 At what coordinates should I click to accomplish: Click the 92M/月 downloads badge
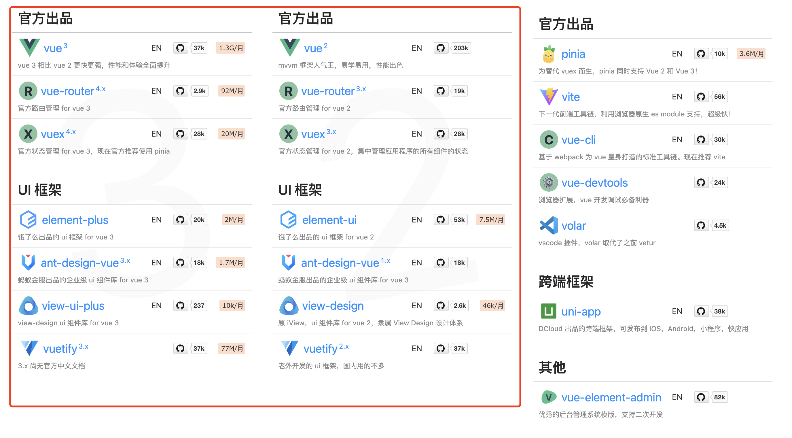(232, 91)
